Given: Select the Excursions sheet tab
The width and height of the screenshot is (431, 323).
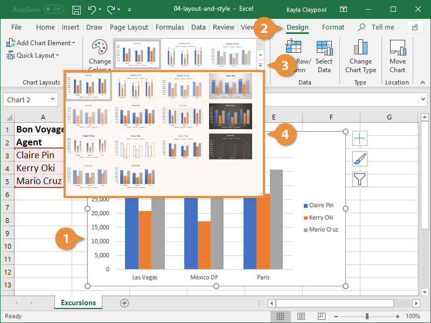Looking at the screenshot, I should [x=78, y=303].
